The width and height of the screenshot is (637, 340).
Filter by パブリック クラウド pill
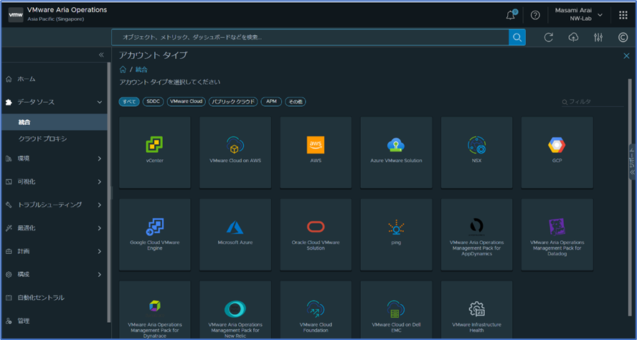tap(233, 102)
